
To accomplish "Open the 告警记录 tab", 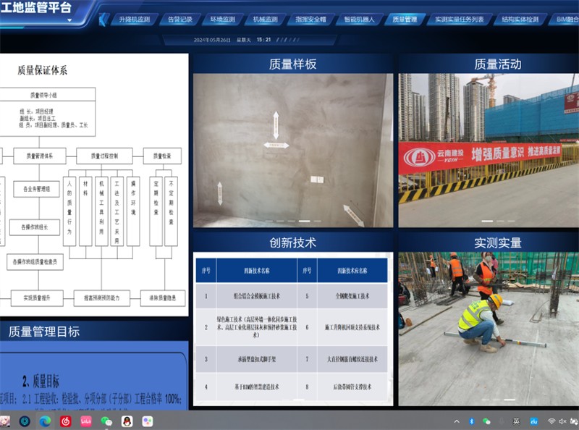I will 180,20.
